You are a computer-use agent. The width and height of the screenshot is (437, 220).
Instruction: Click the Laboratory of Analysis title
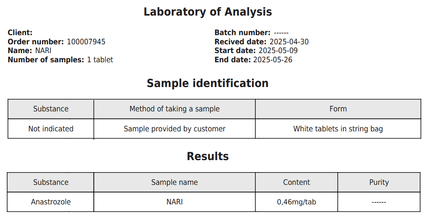(x=208, y=12)
